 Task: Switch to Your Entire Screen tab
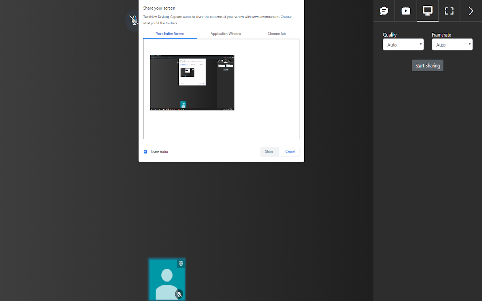[x=170, y=34]
